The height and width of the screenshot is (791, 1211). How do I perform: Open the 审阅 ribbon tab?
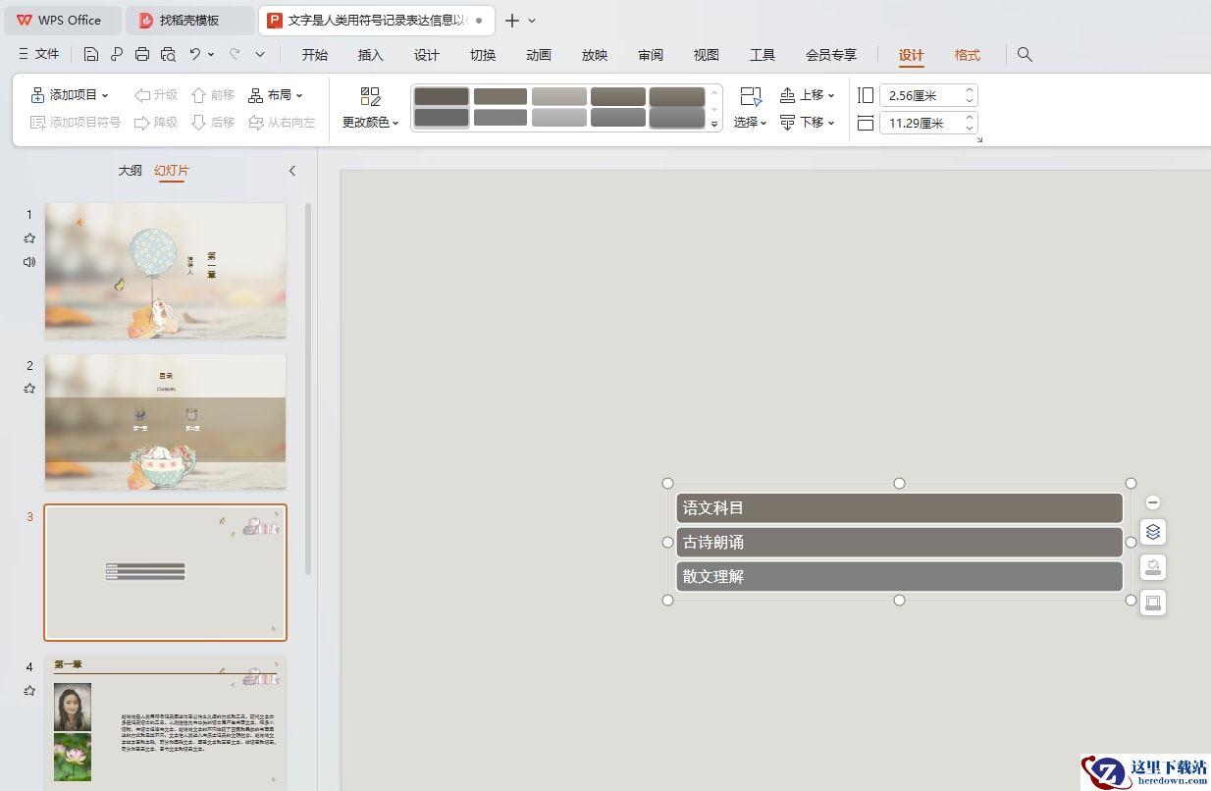[651, 55]
